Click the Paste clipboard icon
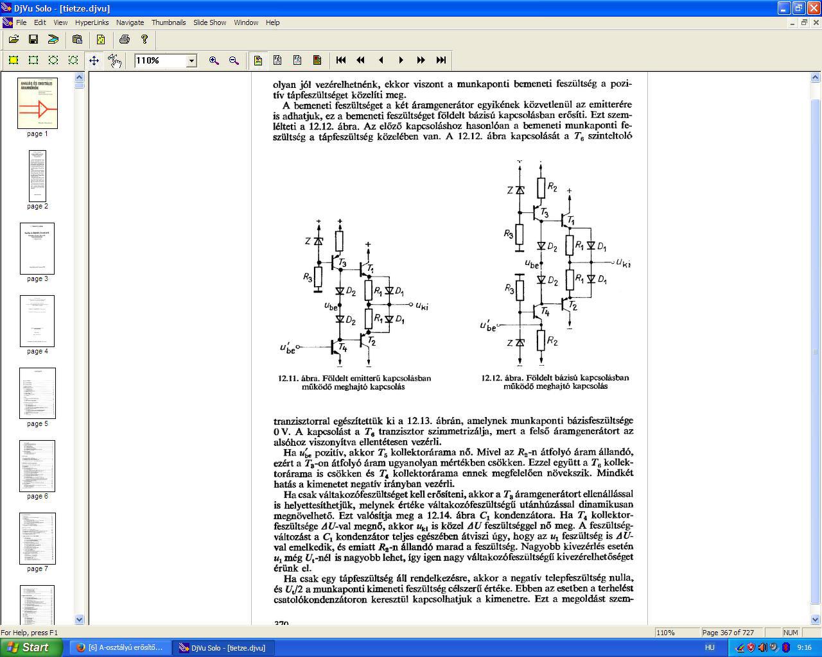Viewport: 822px width, 657px height. pos(77,39)
